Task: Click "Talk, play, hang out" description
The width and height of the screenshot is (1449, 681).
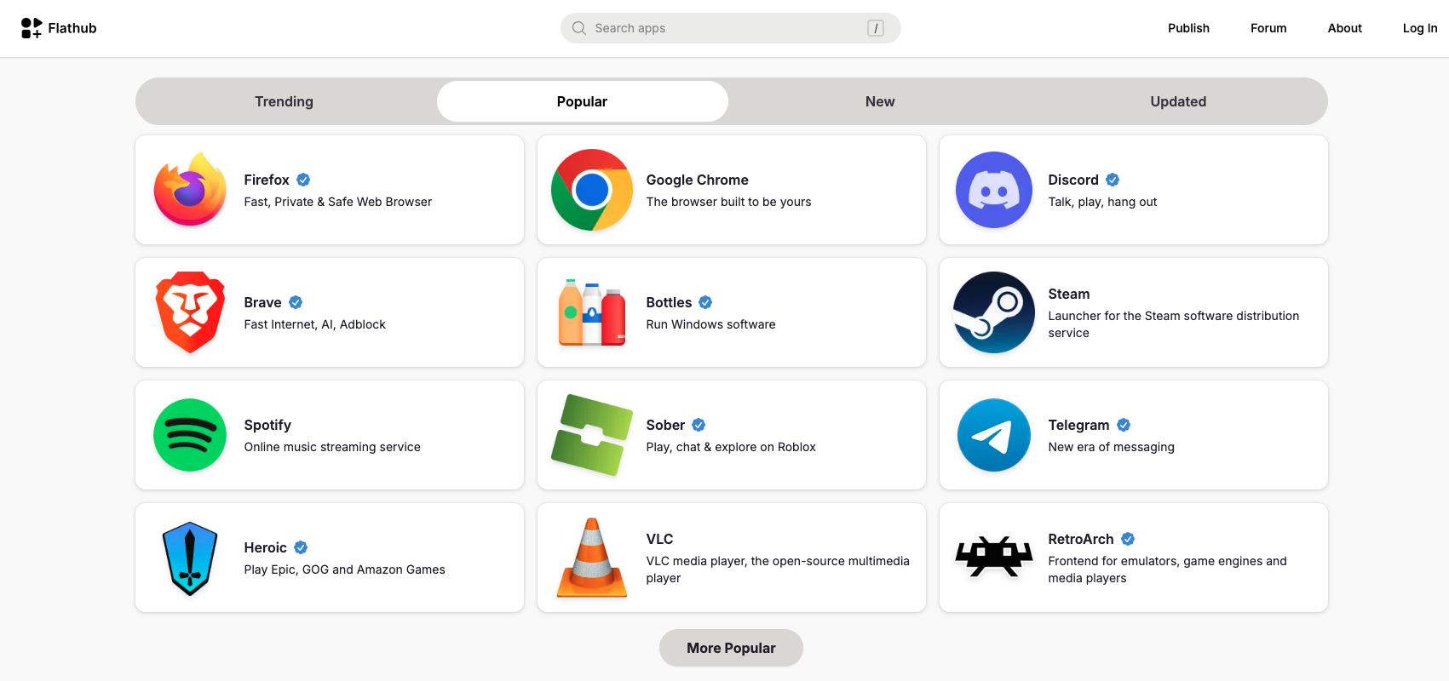Action: pos(1102,202)
